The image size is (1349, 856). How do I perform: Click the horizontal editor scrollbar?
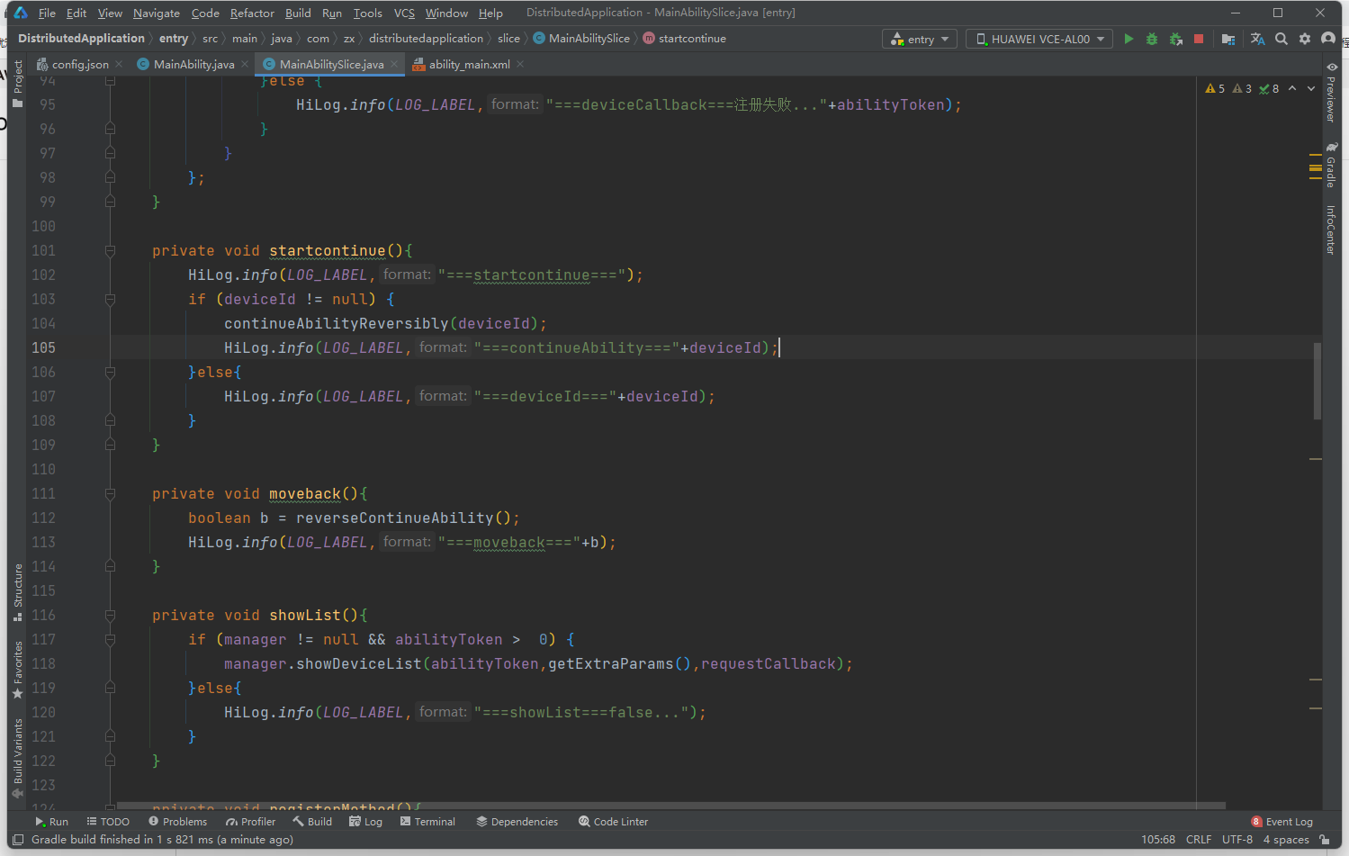[x=670, y=806]
